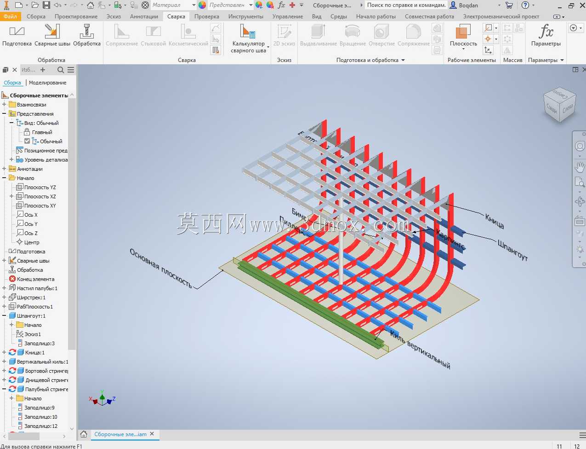This screenshot has height=449, width=586.
Task: Open the Параметры fx tool
Action: coord(546,36)
